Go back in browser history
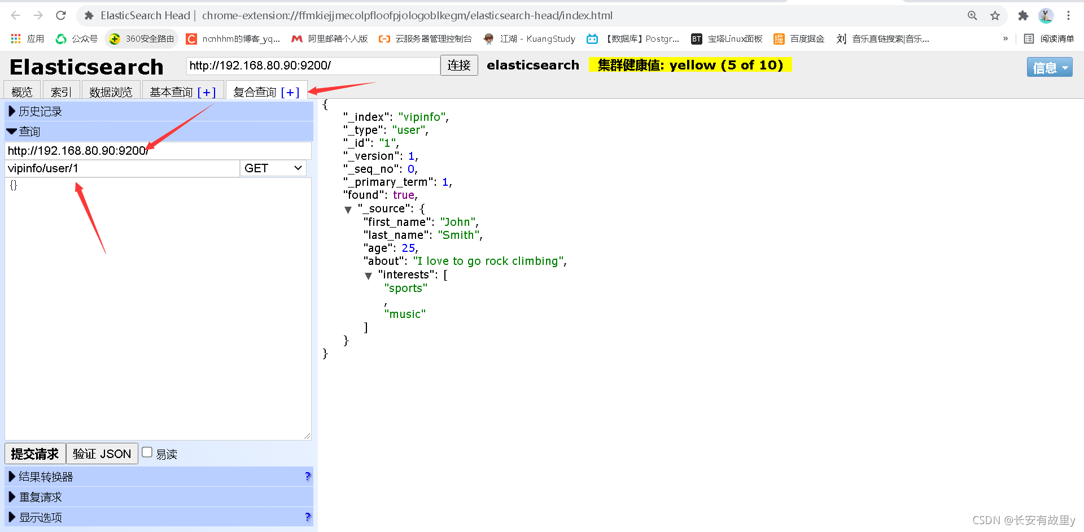This screenshot has width=1084, height=532. click(x=16, y=16)
